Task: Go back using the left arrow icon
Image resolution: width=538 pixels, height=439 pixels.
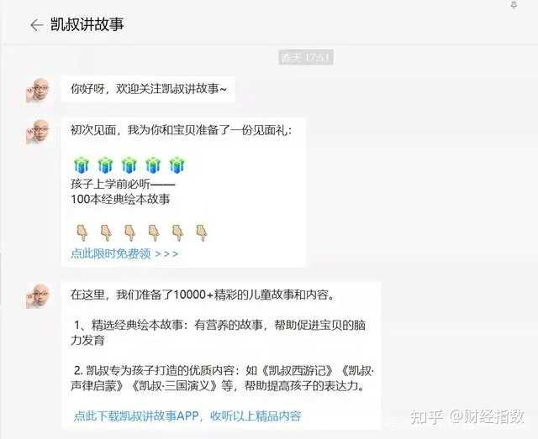Action: pos(36,25)
